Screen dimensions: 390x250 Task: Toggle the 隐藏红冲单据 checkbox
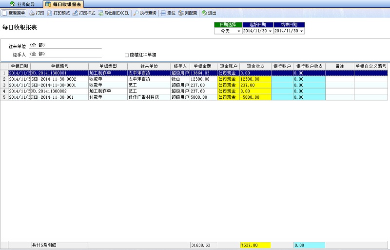coord(127,55)
